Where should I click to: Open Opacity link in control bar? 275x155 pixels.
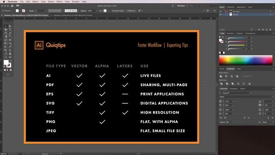[x=83, y=11]
